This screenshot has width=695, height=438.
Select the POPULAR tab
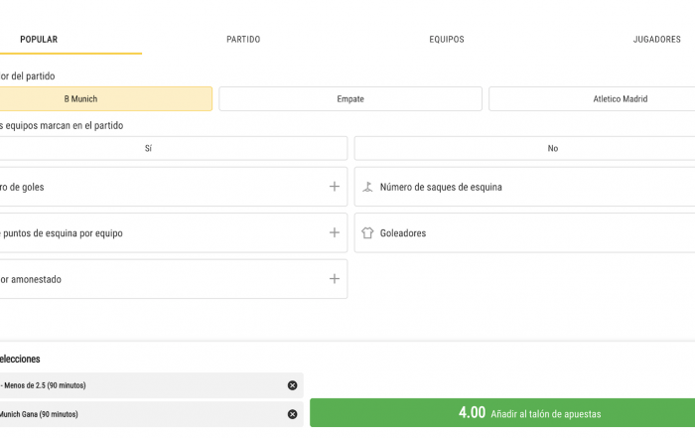tap(39, 40)
